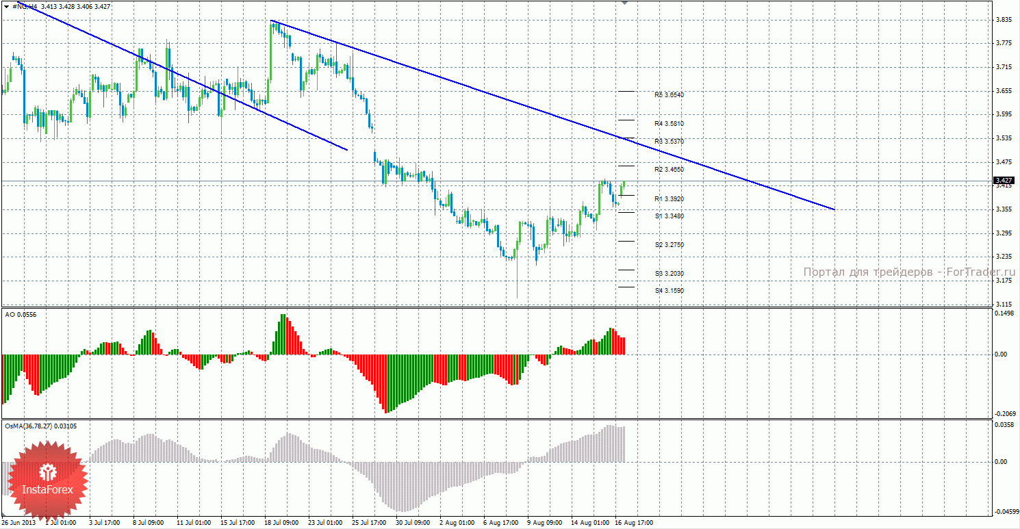The height and width of the screenshot is (529, 1020).
Task: Click the 'OsMA(36,78,27) 0.03105' indicator label
Action: click(40, 426)
